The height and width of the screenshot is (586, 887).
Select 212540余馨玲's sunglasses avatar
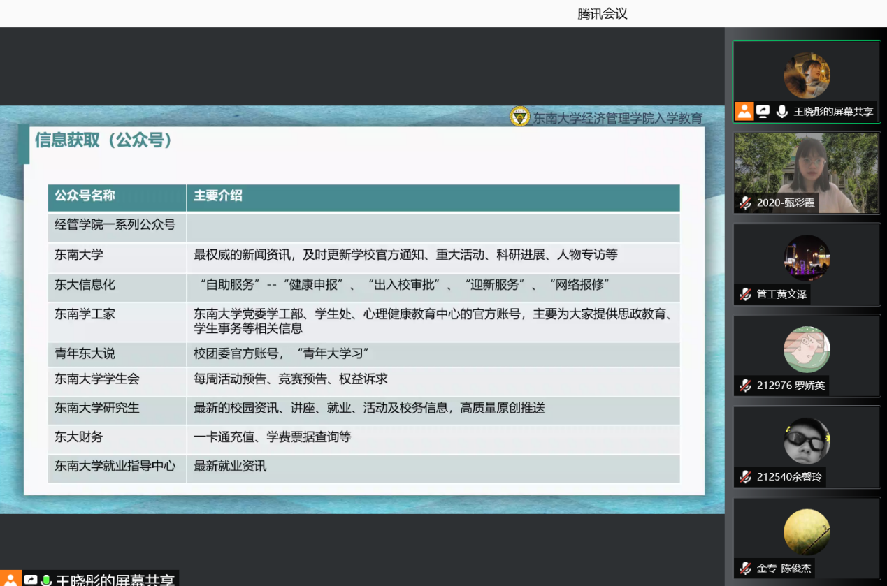point(807,441)
